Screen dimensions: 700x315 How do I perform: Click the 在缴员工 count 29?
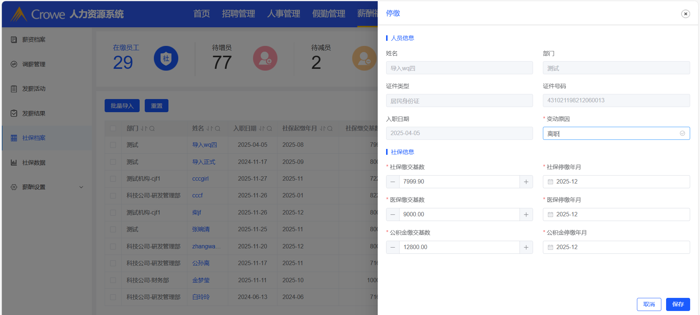tap(123, 63)
